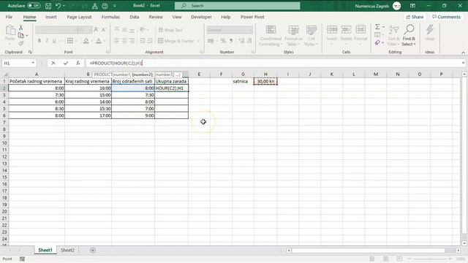This screenshot has width=468, height=263.
Task: Open Cell Styles menu
Action: pyautogui.click(x=312, y=36)
